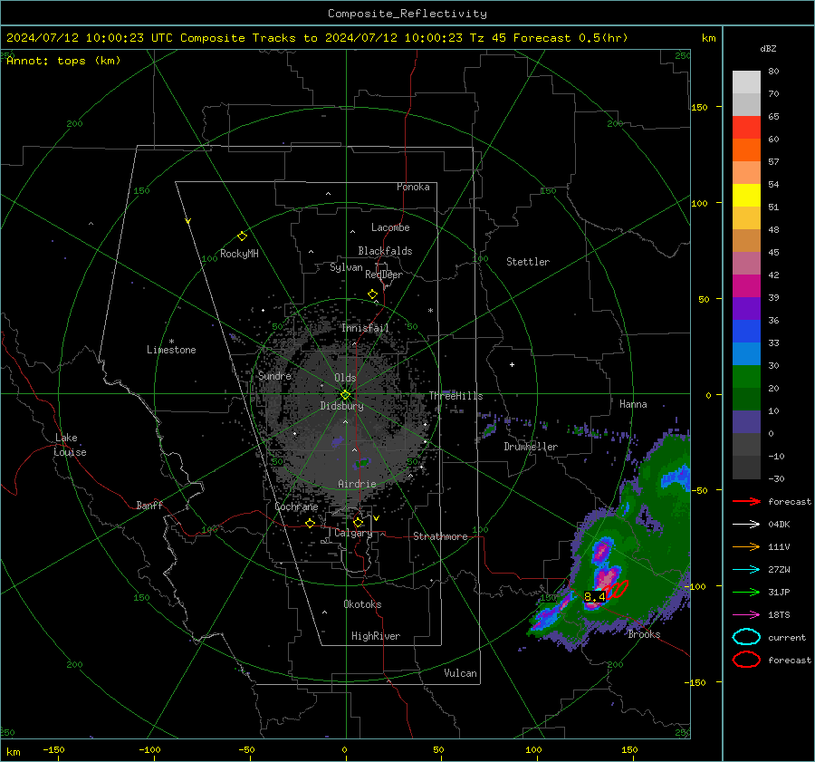The image size is (815, 762).
Task: Select the purple 36-39 dBZ color swatch
Action: pyautogui.click(x=746, y=308)
